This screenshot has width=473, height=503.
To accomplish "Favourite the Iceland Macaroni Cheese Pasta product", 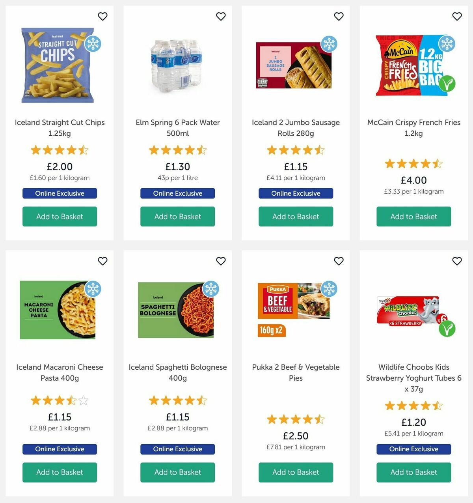I will pos(102,261).
